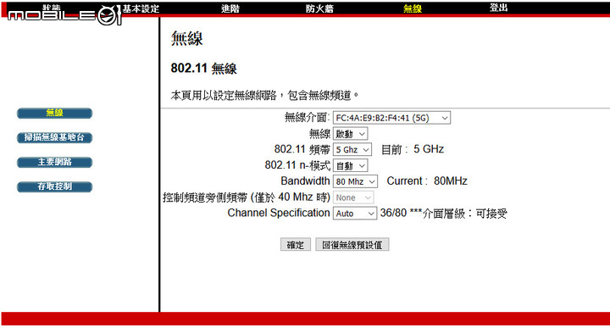Click 回復無線預設值 restore defaults button
The width and height of the screenshot is (610, 328).
[352, 245]
